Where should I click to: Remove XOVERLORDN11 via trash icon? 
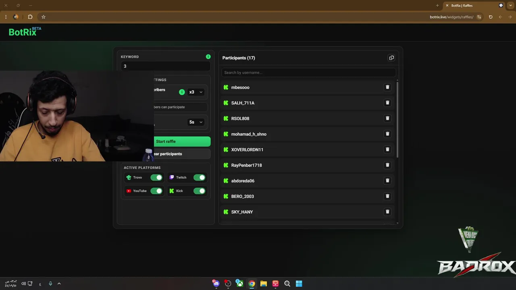(387, 149)
